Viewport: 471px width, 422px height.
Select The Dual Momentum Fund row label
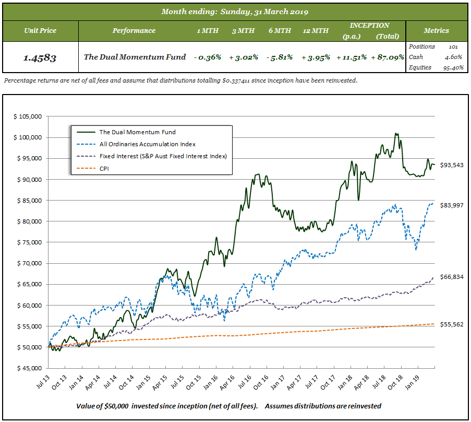(135, 57)
